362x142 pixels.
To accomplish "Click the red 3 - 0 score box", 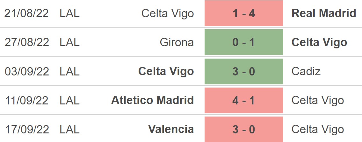I will (243, 129).
